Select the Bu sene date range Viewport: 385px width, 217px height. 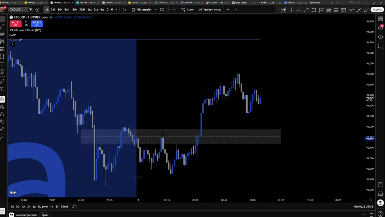(x=43, y=207)
